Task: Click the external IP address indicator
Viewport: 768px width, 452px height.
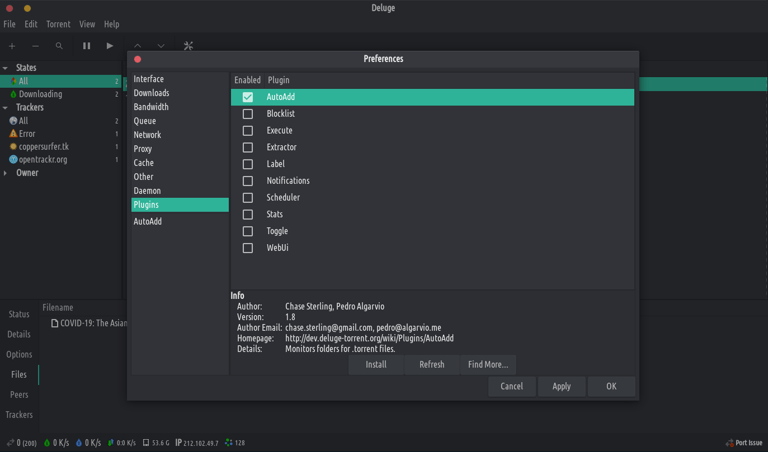Action: (x=197, y=443)
